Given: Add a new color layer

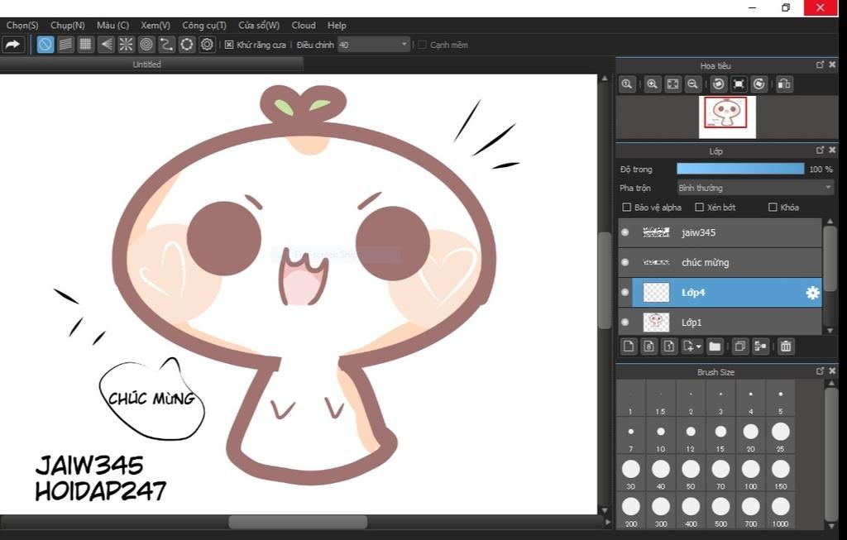Looking at the screenshot, I should coord(629,346).
